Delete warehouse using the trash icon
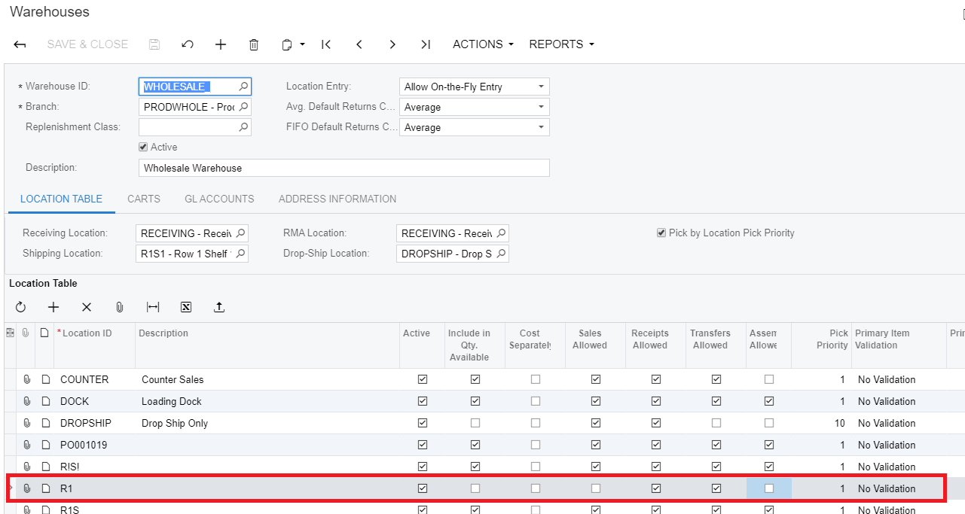This screenshot has width=965, height=514. [254, 44]
